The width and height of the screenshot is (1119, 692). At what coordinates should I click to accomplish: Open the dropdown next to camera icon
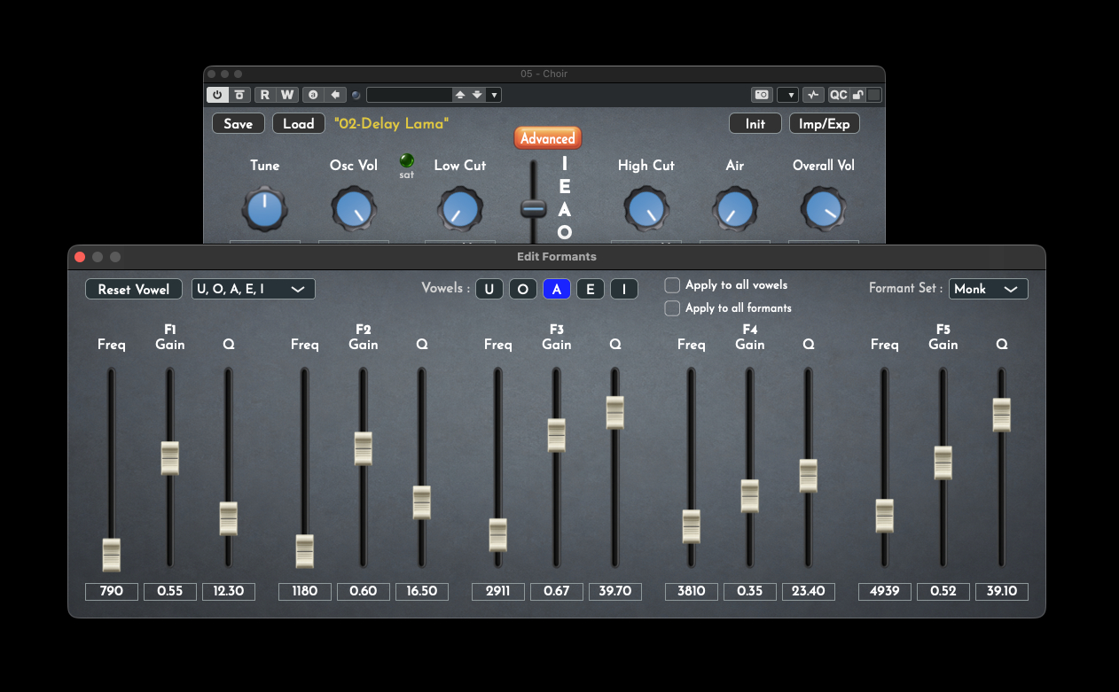787,95
